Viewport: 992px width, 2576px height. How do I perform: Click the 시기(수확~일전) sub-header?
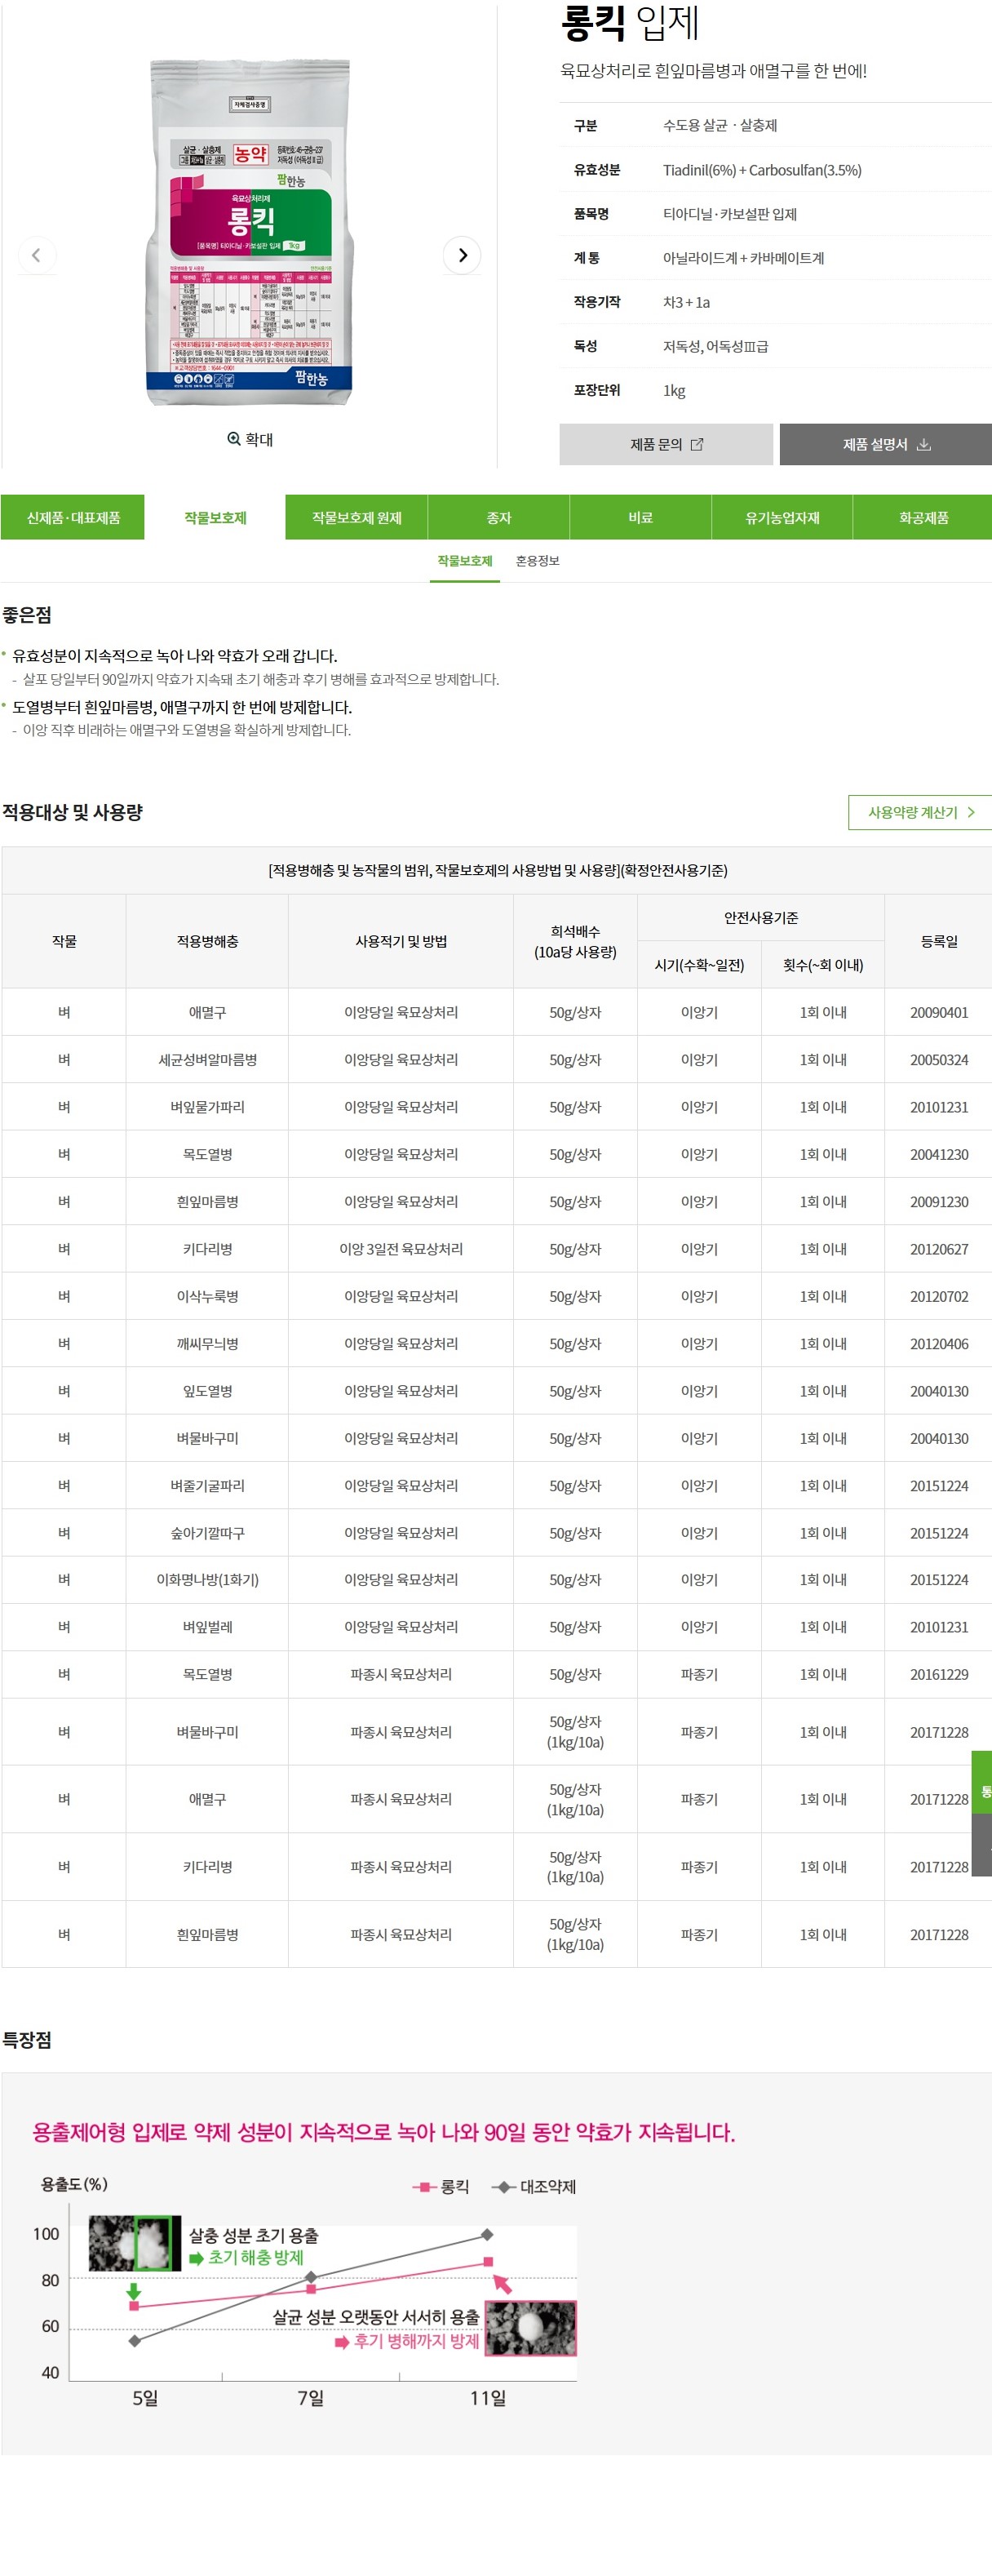click(x=699, y=965)
